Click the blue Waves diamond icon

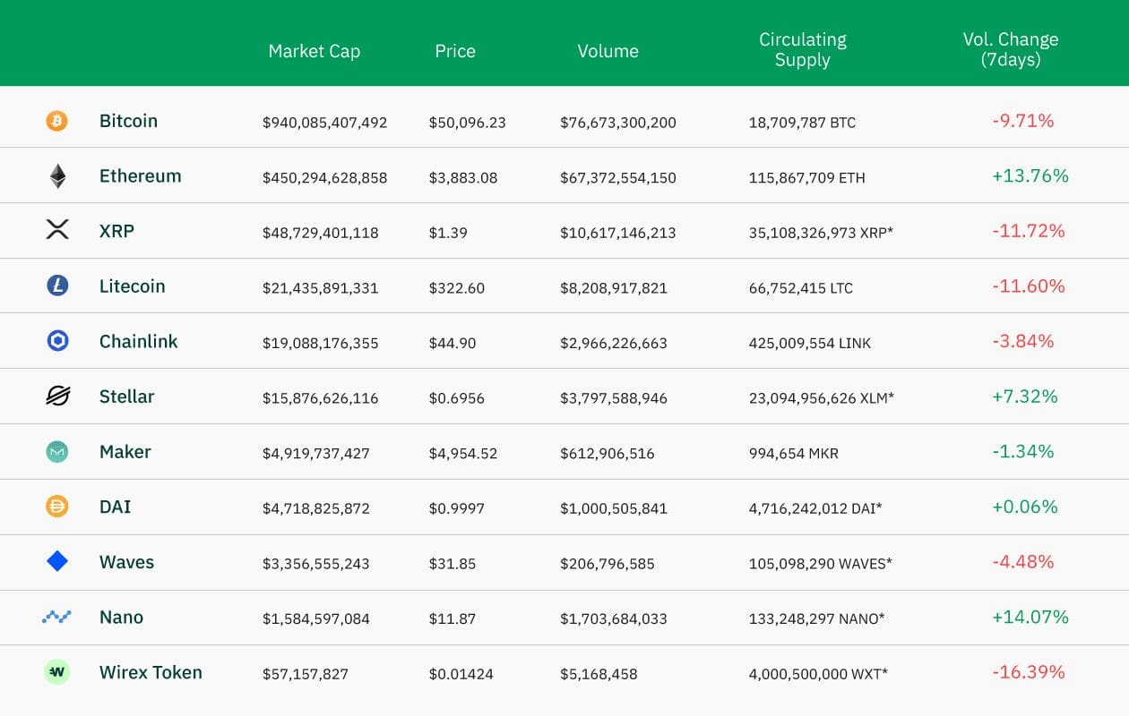[57, 562]
